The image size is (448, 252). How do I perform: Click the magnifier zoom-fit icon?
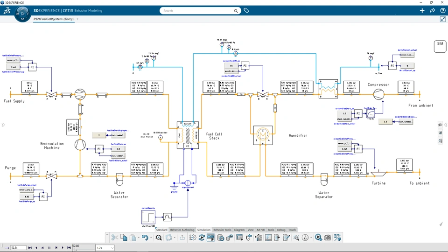(159, 238)
